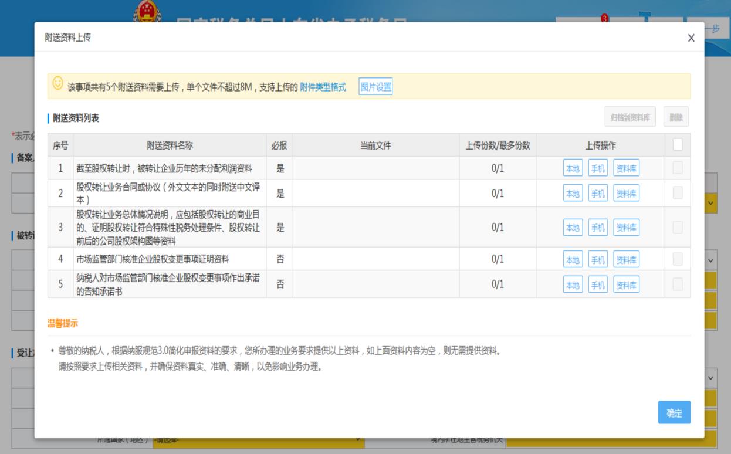Click the 图片设置 button
Viewport: 731px width, 454px height.
(x=375, y=87)
